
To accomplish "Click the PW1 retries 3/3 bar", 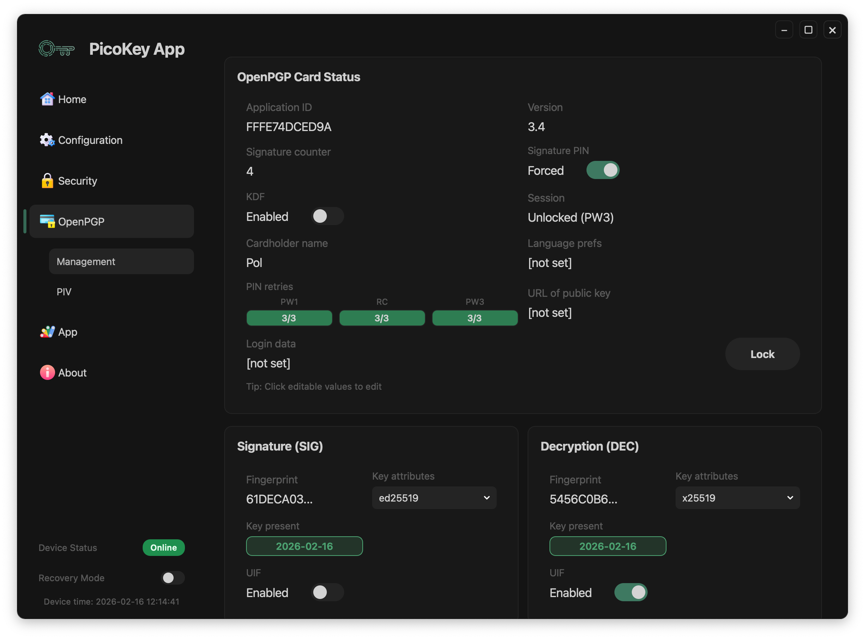I will (x=289, y=318).
